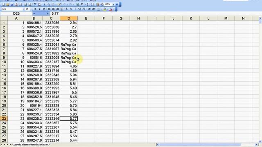Click the Insert Hyperlink globe icon
The image size is (262, 147).
coord(77,4)
